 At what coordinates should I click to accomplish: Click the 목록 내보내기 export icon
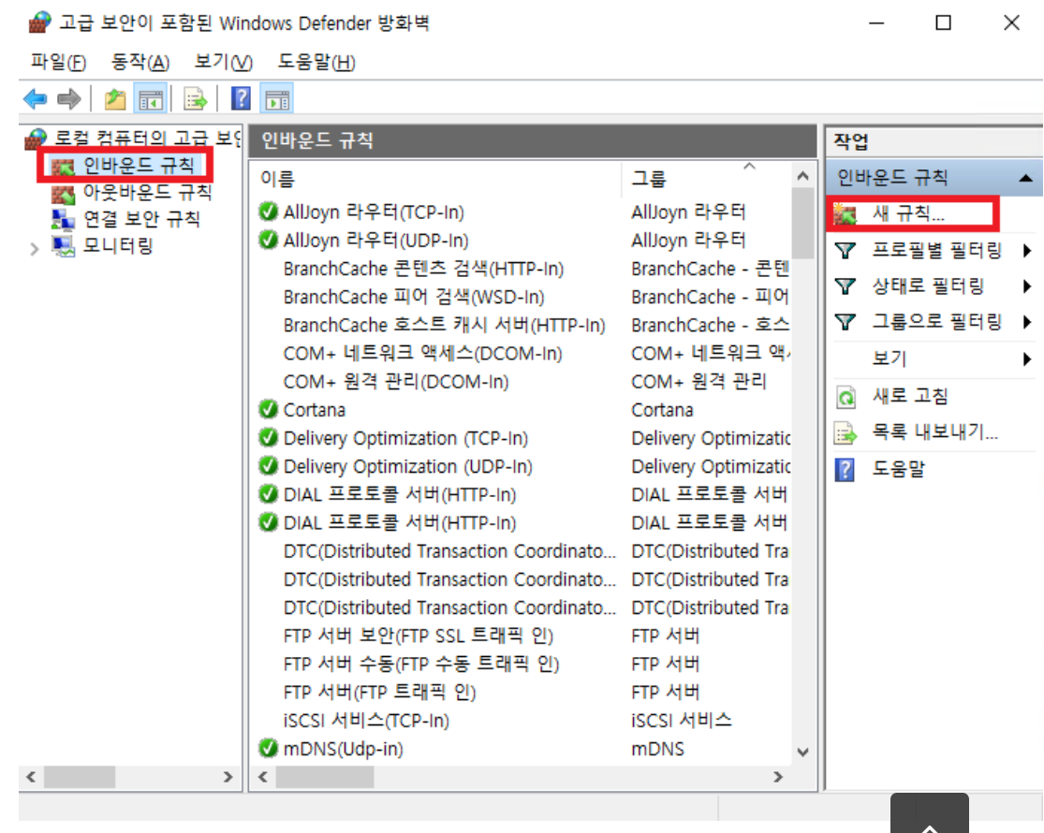(845, 433)
